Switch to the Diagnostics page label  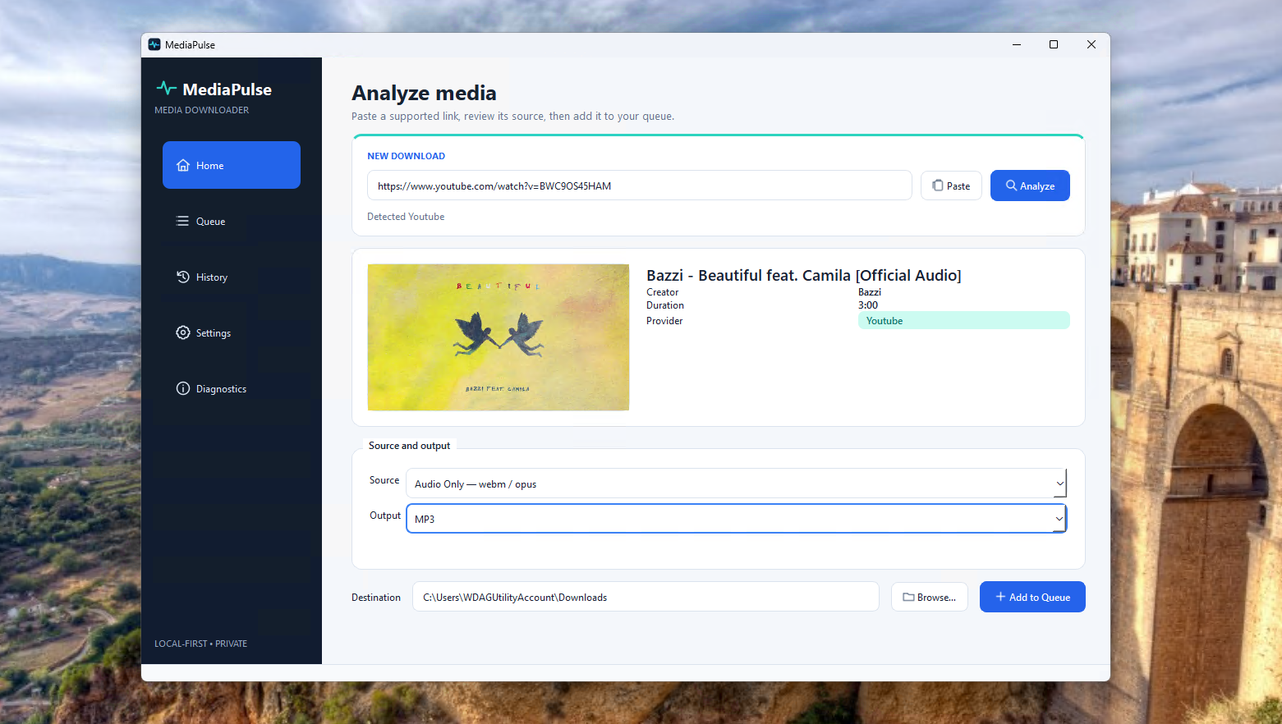point(221,389)
